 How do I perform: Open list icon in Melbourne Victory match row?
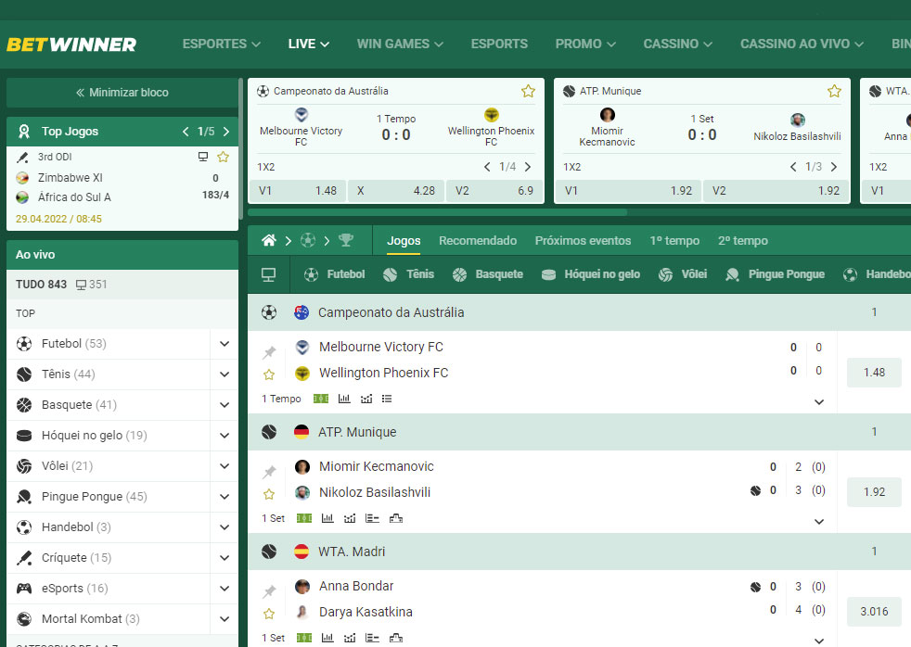(387, 399)
